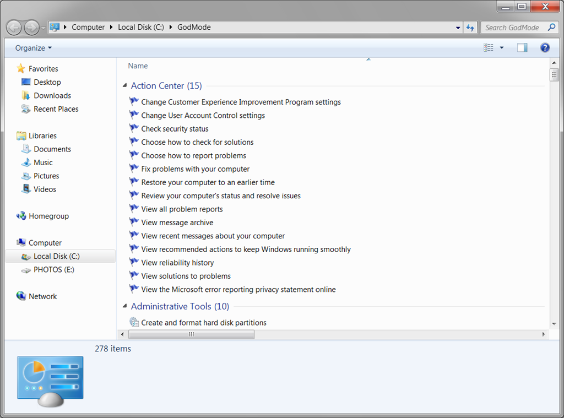Click the Help question mark icon
Screen dimensions: 564x418
point(545,48)
